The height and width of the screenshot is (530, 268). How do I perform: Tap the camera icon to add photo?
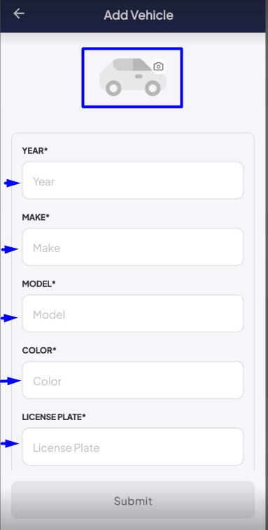pos(159,67)
